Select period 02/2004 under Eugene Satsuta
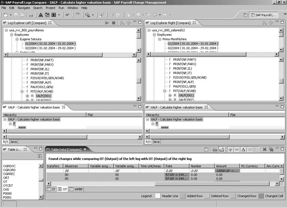287x208 pixels. pyautogui.click(x=50, y=48)
